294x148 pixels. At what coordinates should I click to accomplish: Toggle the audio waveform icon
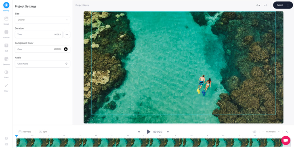(287, 132)
